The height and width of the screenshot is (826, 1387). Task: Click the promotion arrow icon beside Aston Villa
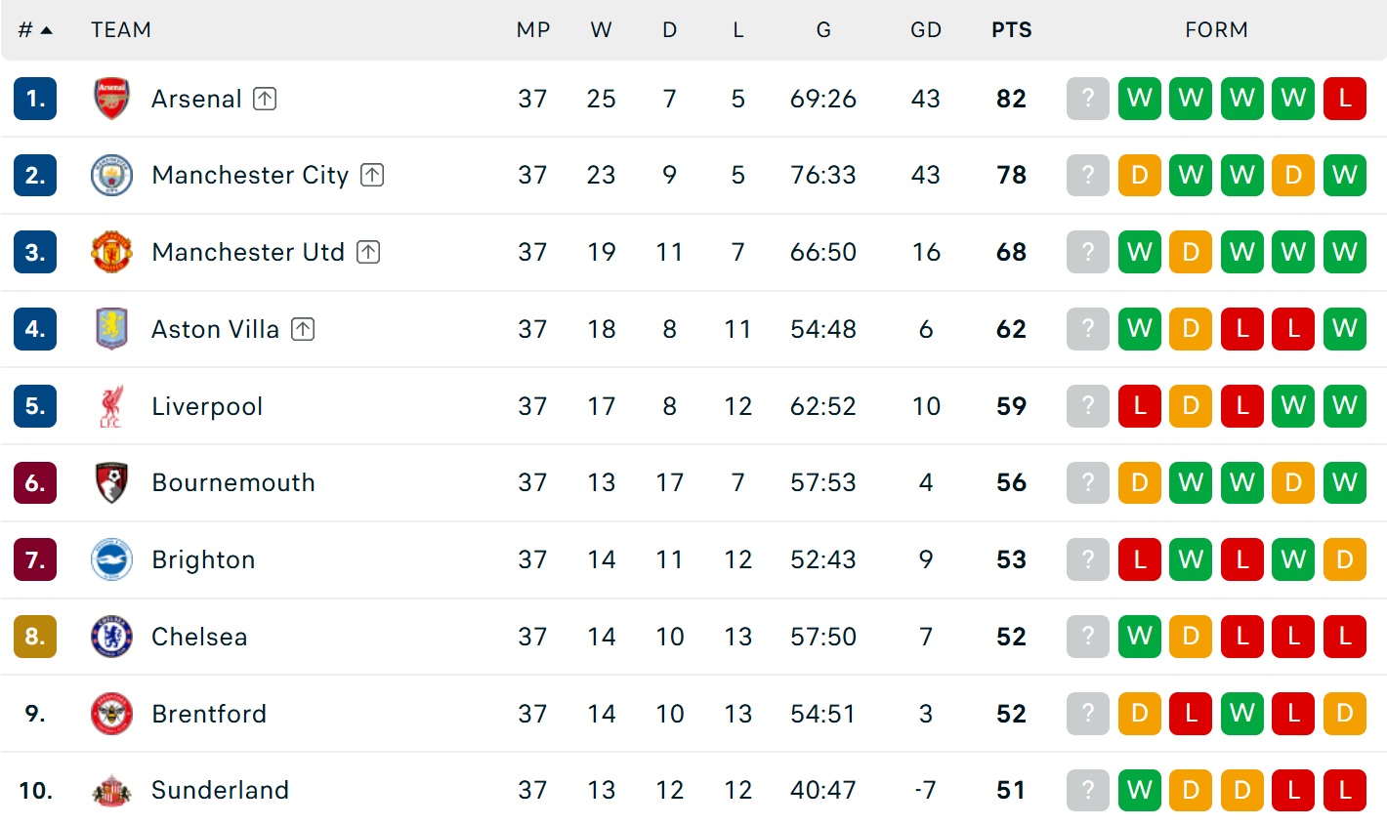(303, 329)
